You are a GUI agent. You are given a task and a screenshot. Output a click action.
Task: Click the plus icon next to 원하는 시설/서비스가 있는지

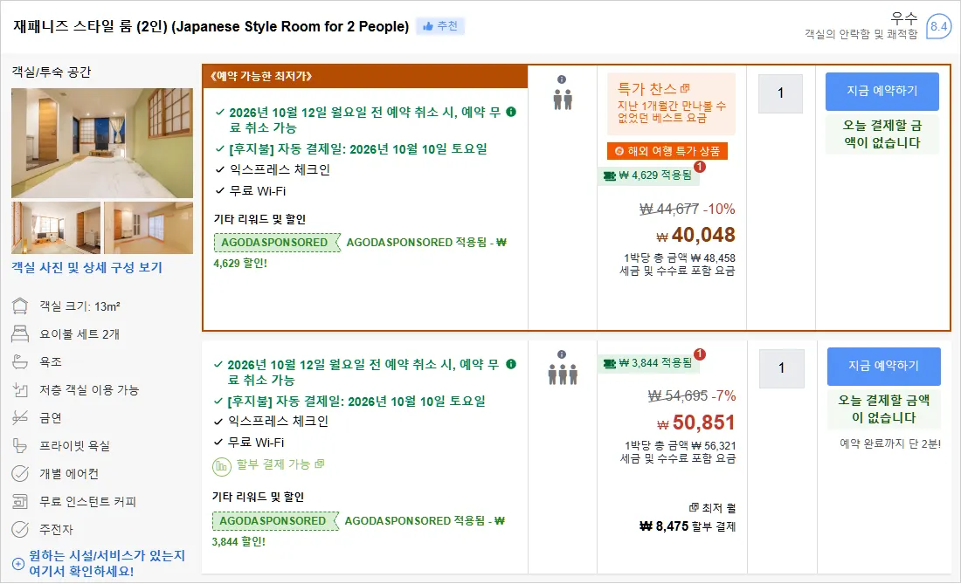18,564
